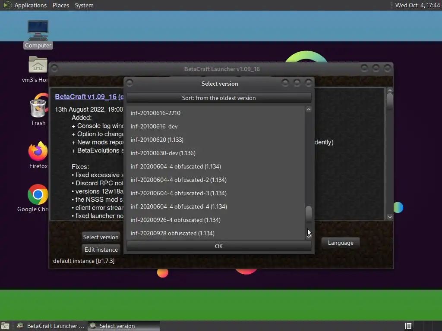Click version list scroll down arrow
Image resolution: width=442 pixels, height=331 pixels.
tap(309, 237)
